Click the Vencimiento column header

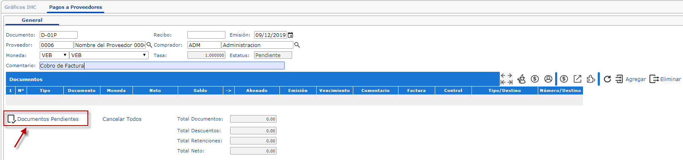tap(335, 90)
